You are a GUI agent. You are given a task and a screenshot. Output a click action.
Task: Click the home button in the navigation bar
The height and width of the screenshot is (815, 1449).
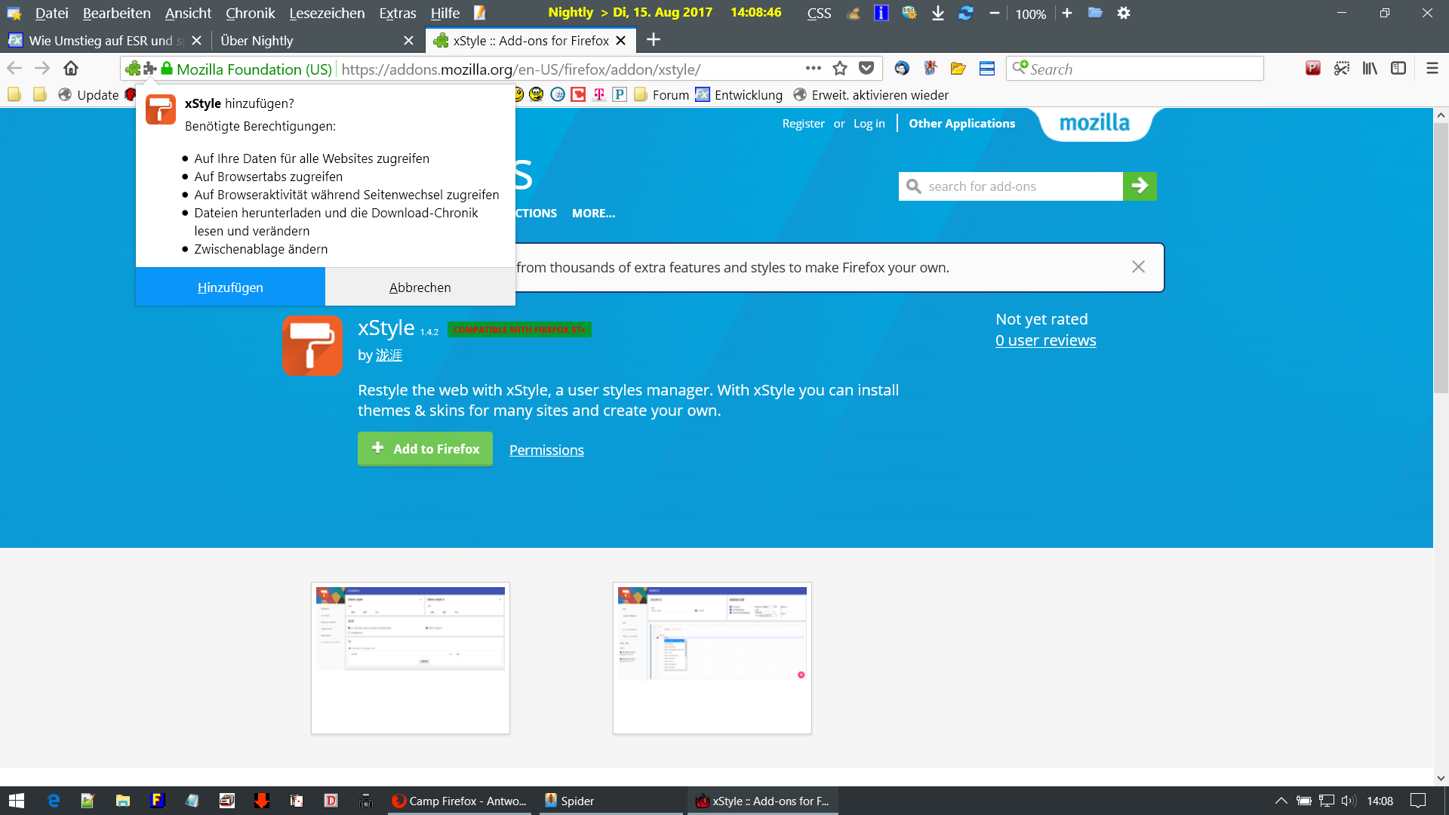click(x=71, y=69)
